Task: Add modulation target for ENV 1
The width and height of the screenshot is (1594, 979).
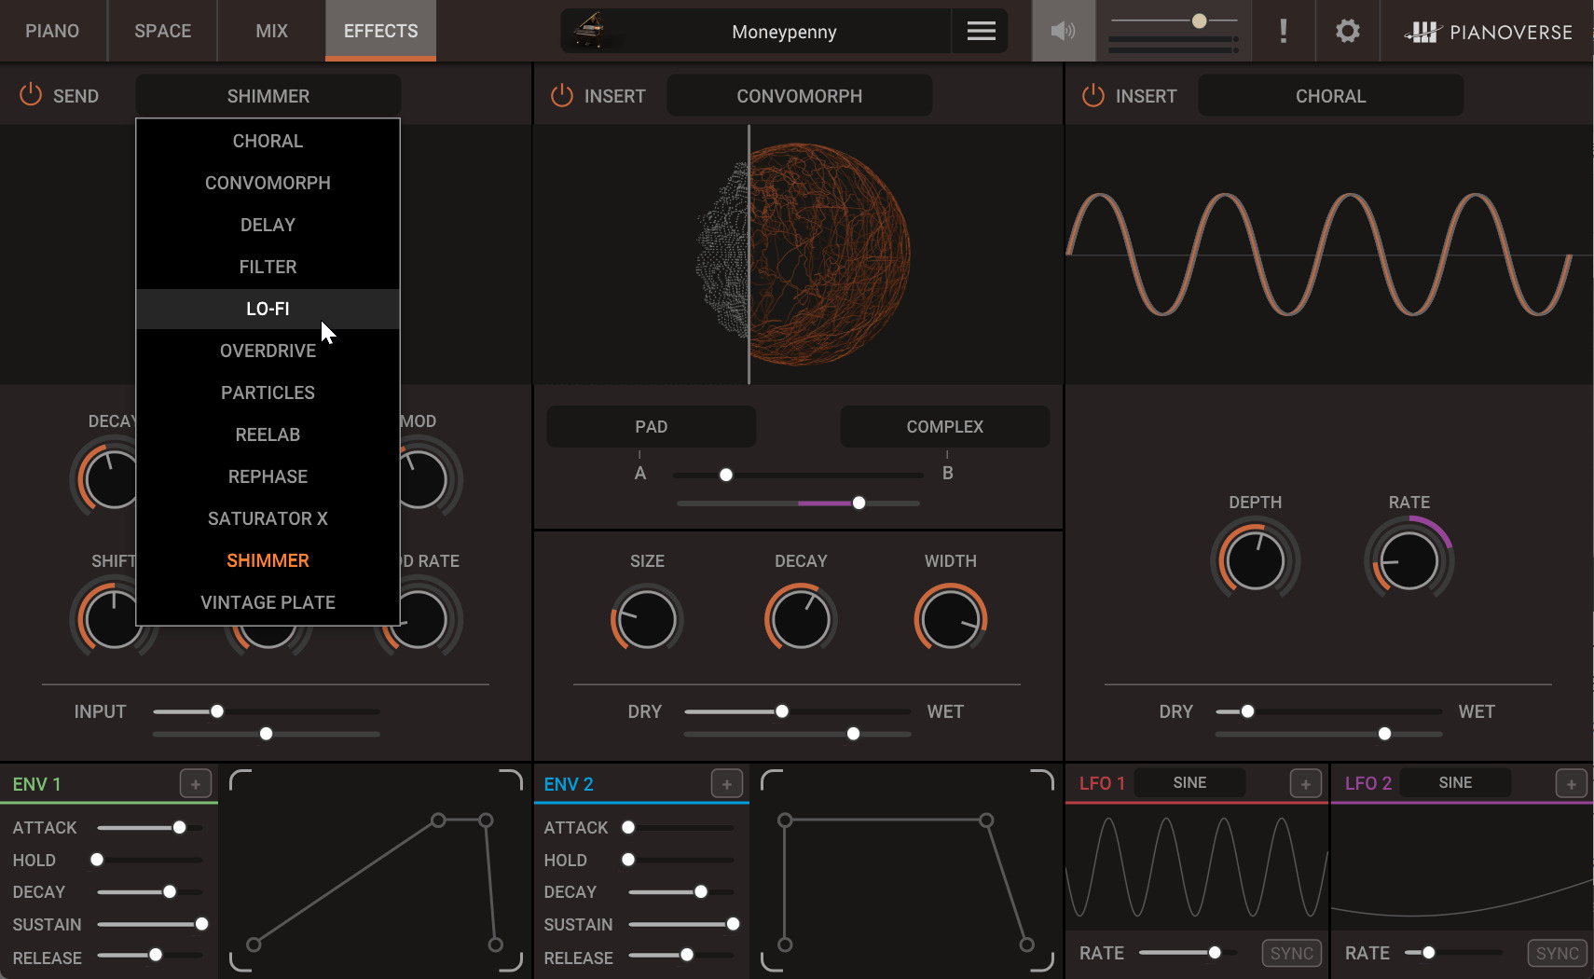Action: pyautogui.click(x=196, y=784)
